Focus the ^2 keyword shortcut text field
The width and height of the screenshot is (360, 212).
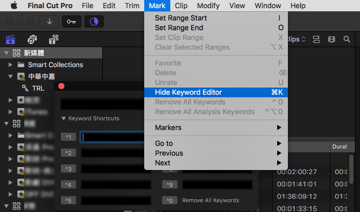(112, 153)
